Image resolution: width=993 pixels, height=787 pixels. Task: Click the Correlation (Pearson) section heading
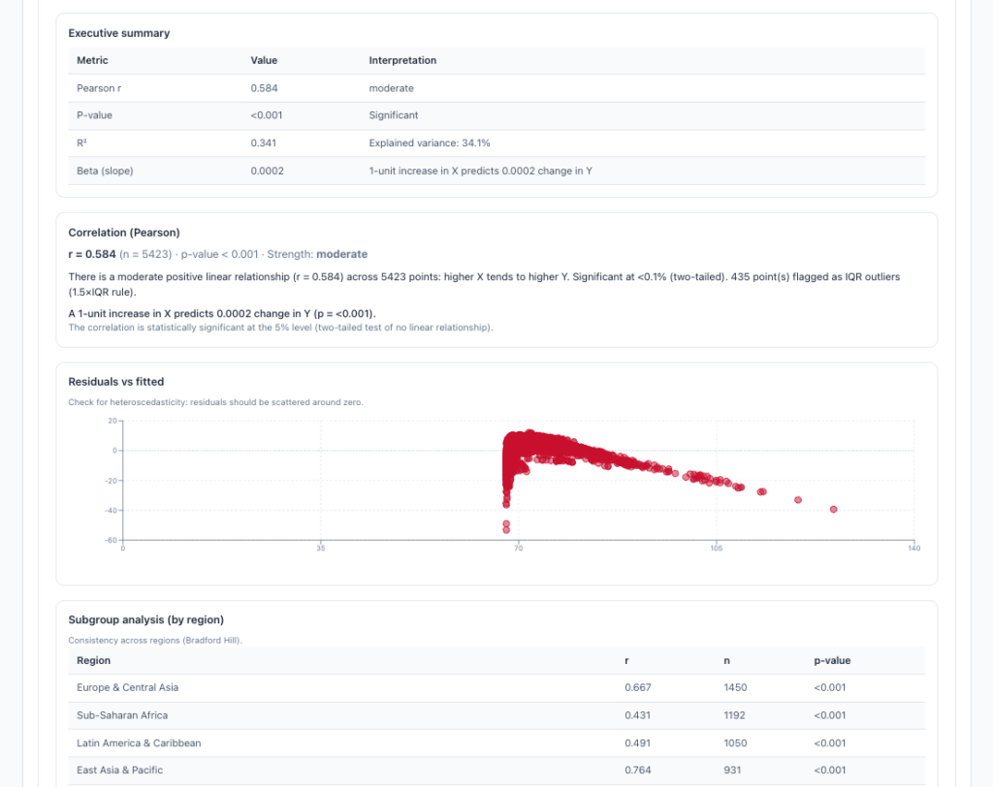pyautogui.click(x=123, y=233)
